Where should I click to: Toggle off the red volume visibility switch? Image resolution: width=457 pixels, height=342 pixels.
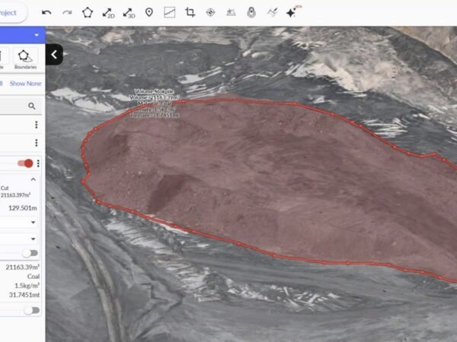click(x=25, y=163)
